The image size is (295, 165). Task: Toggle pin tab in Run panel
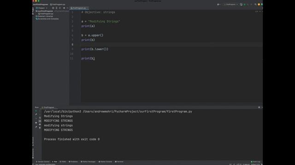click(36, 127)
